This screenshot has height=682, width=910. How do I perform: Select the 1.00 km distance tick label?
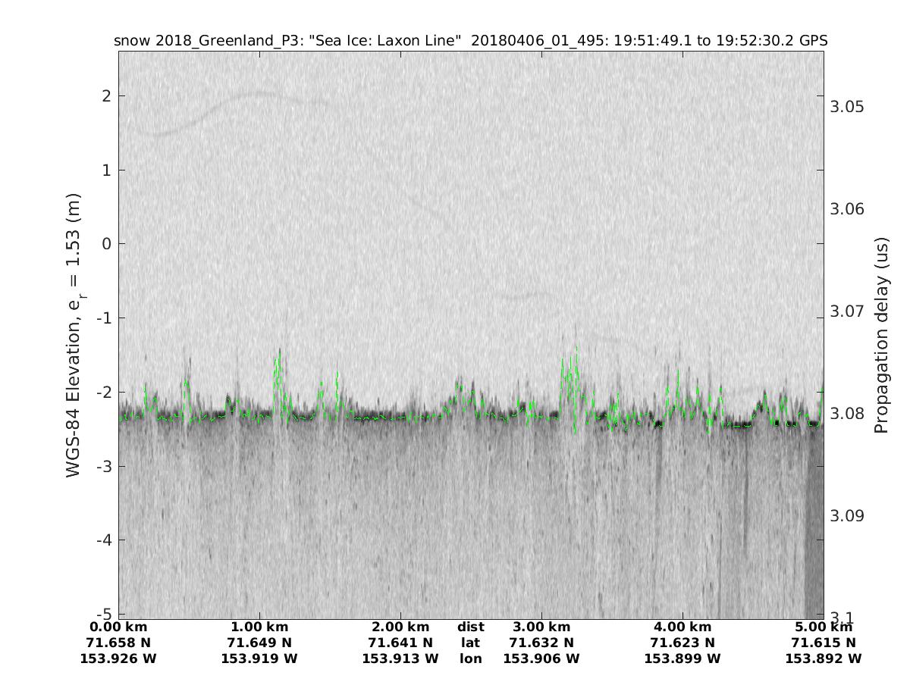pos(259,627)
